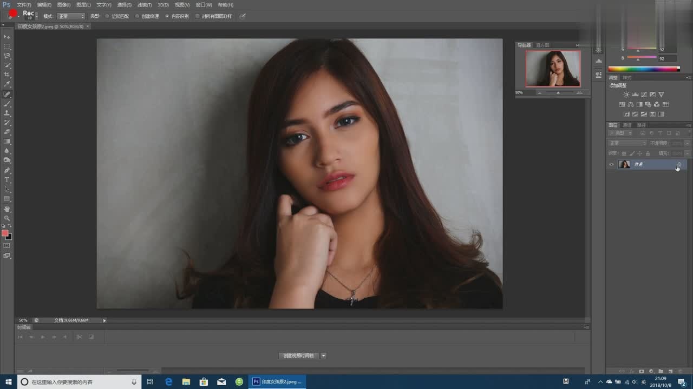
Task: Select the Brush tool
Action: 7,103
